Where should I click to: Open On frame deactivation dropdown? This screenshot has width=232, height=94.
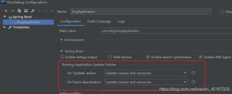click(x=146, y=82)
